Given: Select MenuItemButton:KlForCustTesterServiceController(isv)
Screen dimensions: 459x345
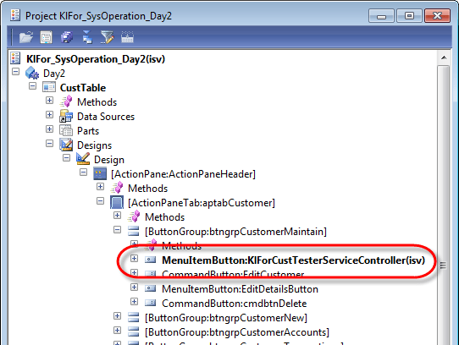Looking at the screenshot, I should (293, 260).
